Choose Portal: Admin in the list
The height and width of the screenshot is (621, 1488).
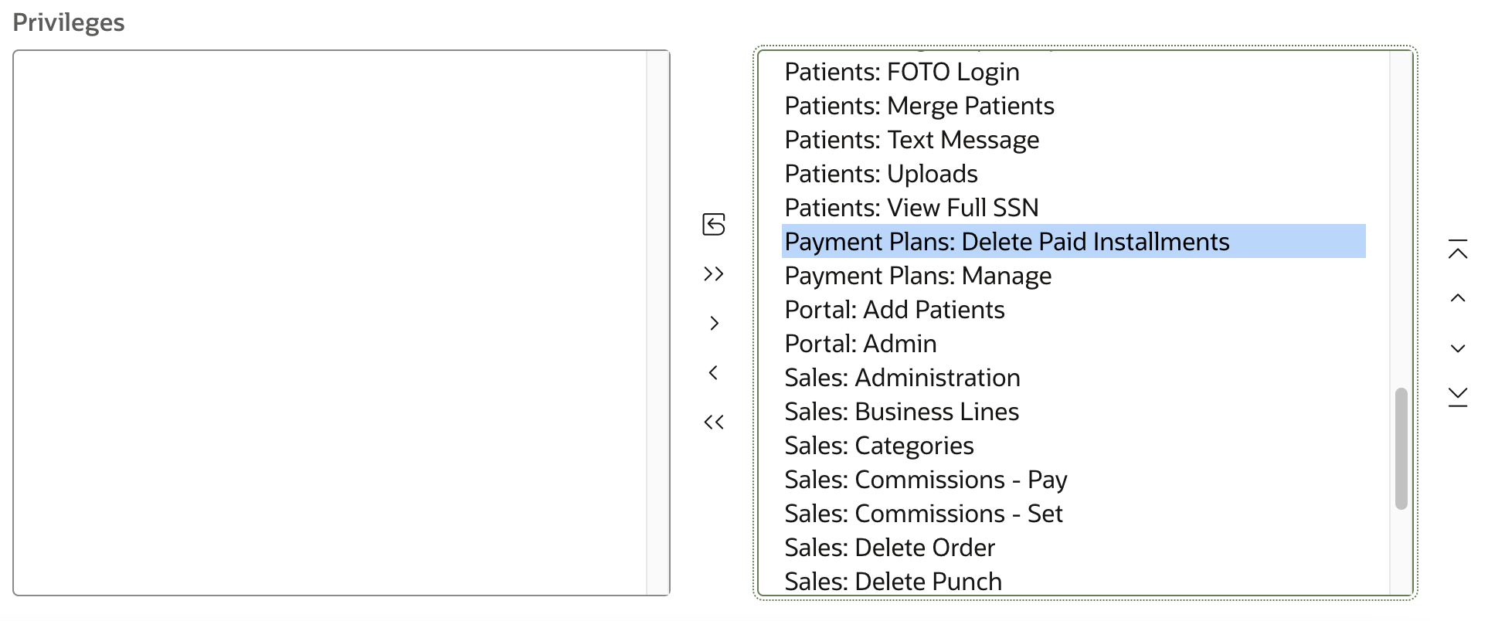pyautogui.click(x=860, y=344)
